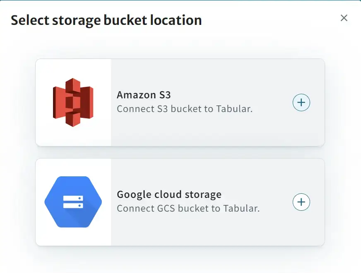Select the white server bars inside the GCS logo
Image resolution: width=361 pixels, height=273 pixels.
click(73, 202)
